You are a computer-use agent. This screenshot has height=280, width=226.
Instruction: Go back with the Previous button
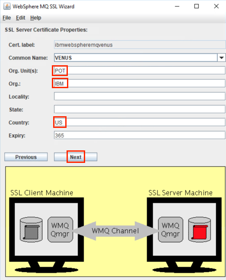26,157
